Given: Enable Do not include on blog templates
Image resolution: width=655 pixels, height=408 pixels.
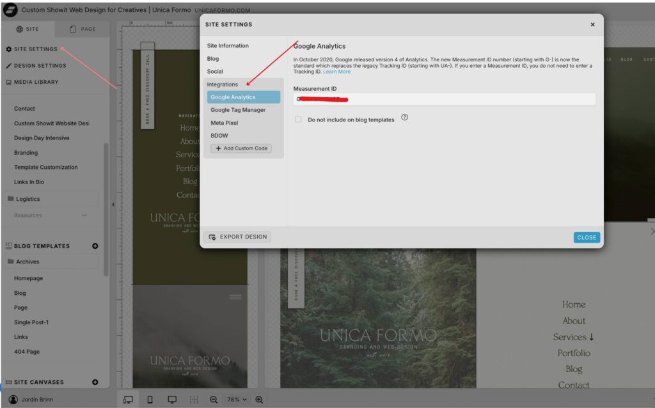Looking at the screenshot, I should [x=298, y=120].
